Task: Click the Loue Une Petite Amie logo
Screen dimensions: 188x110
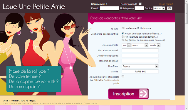Action: click(34, 6)
